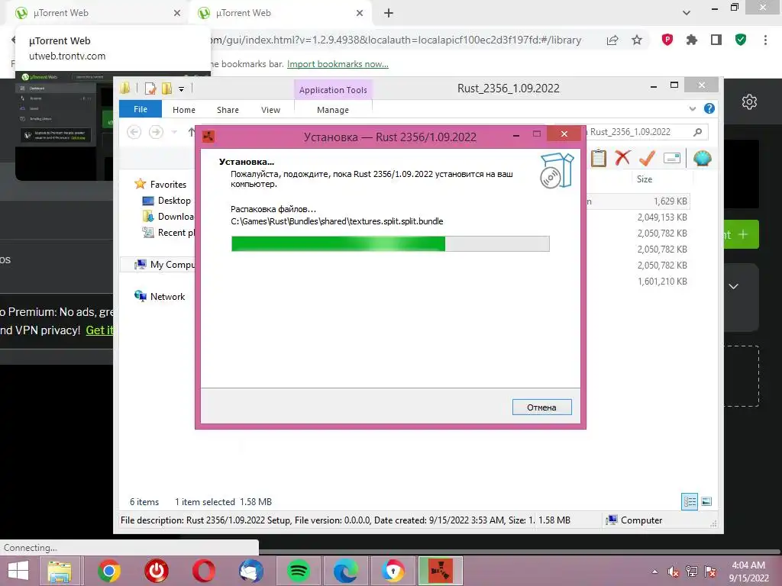Expand µTorrent panel chevron on right side

(734, 287)
